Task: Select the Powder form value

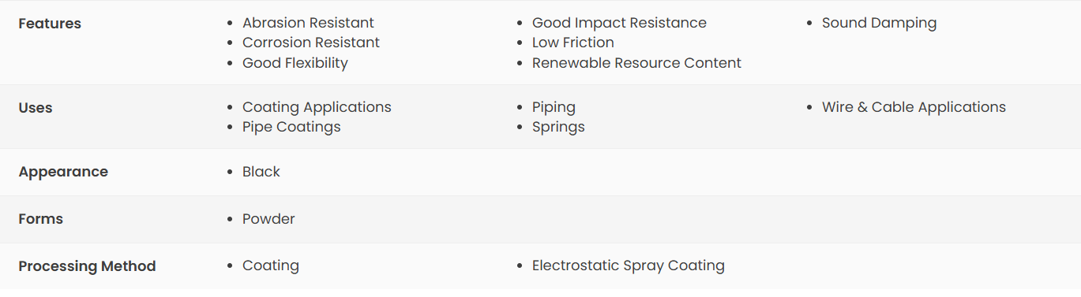Action: pyautogui.click(x=268, y=219)
